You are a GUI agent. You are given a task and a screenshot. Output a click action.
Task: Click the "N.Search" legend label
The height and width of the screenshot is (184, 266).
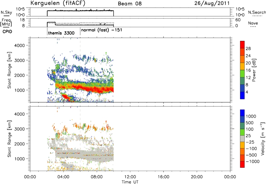point(257,12)
